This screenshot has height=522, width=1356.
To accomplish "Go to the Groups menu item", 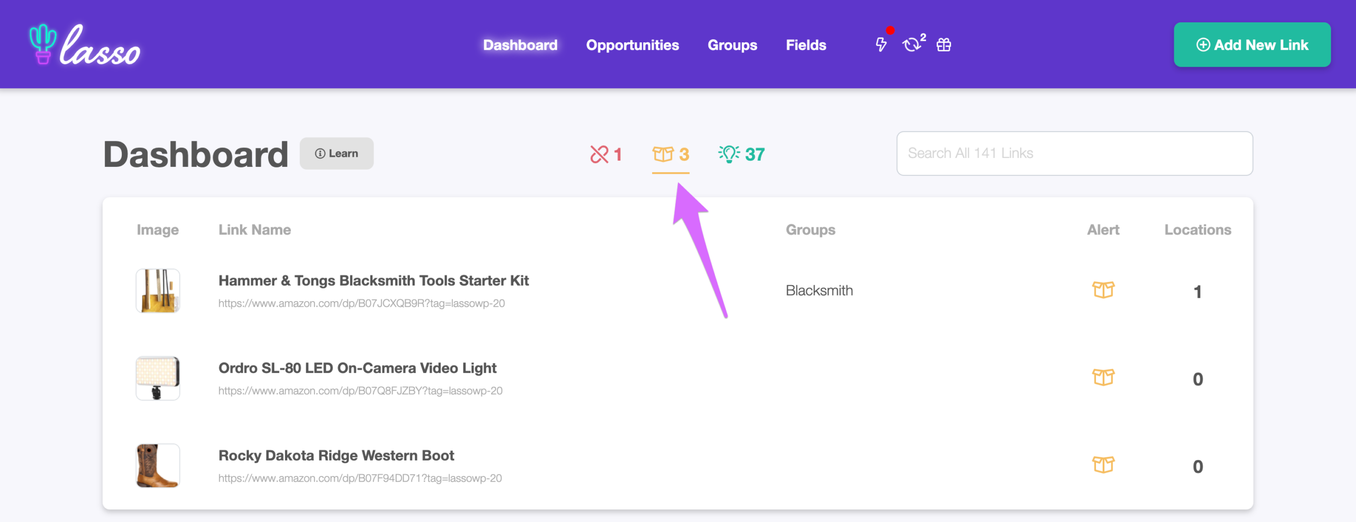I will [x=732, y=45].
